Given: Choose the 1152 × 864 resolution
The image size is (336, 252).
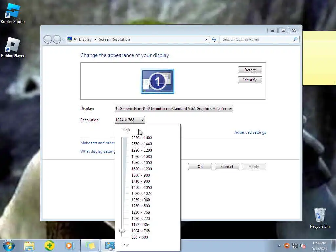Looking at the screenshot, I should [x=140, y=224].
